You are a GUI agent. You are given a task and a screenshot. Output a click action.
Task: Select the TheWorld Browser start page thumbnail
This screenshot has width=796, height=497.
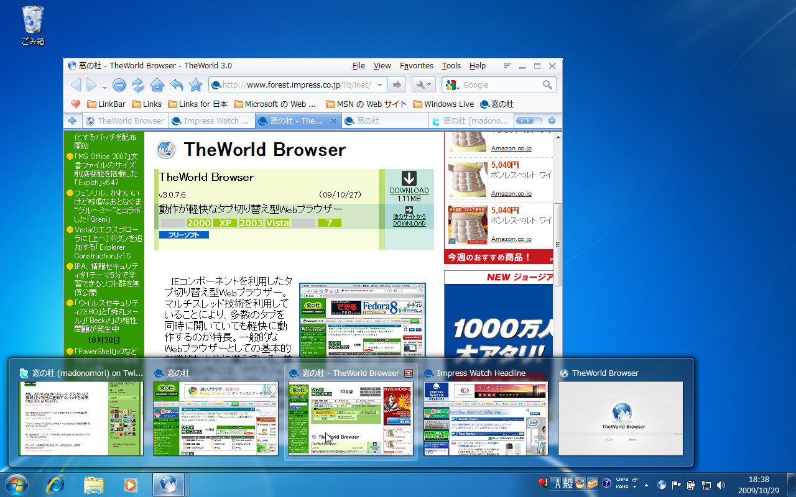tap(621, 418)
